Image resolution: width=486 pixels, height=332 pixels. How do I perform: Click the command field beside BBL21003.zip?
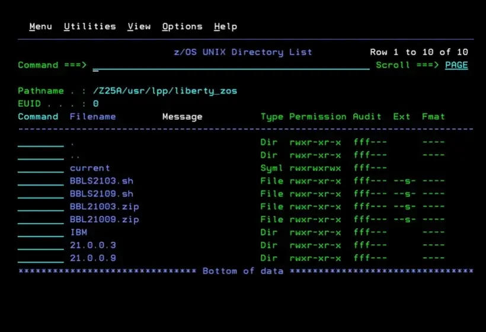click(x=41, y=207)
